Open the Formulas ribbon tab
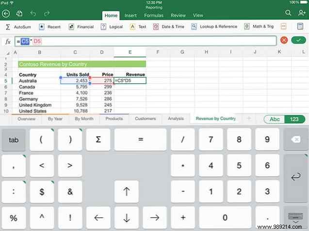Image resolution: width=309 pixels, height=231 pixels. click(154, 15)
